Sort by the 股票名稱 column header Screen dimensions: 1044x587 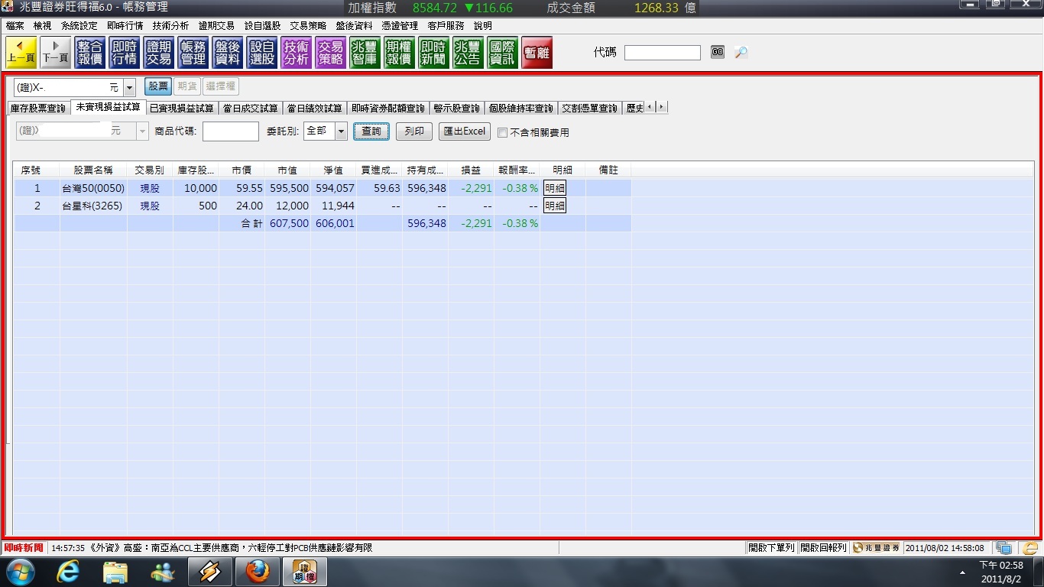pos(93,170)
